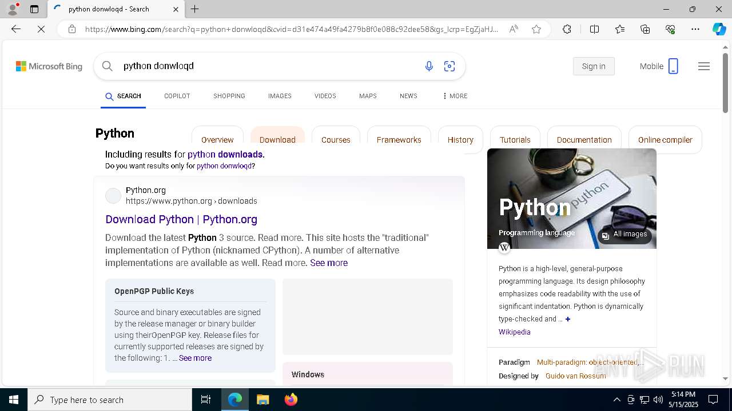
Task: Click See more in OpenPGP card
Action: 195,358
